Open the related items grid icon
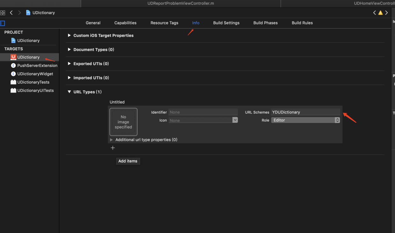The image size is (395, 233). (3, 13)
